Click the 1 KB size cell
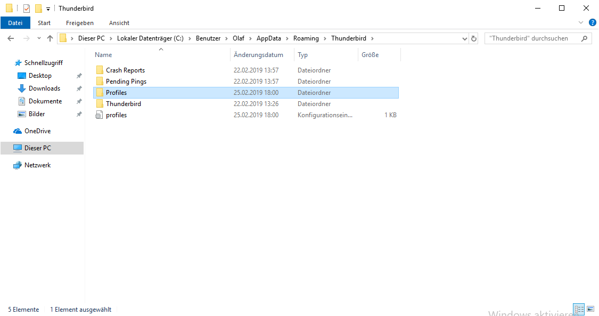 (x=390, y=115)
